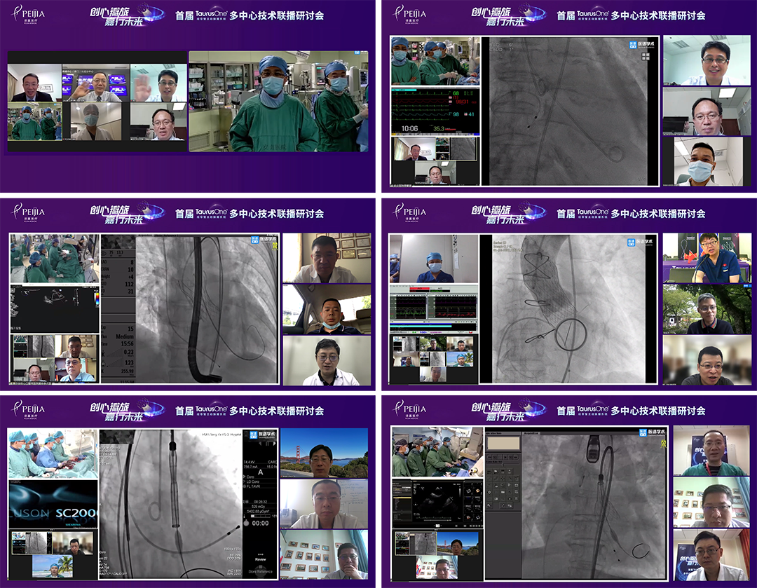Click the beige preview box in the acquisition palette

503,444
